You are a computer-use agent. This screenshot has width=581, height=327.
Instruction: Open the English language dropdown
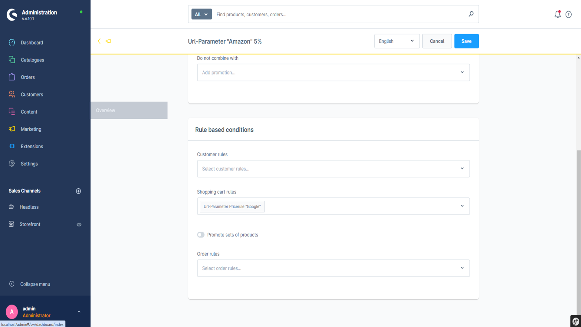[397, 41]
